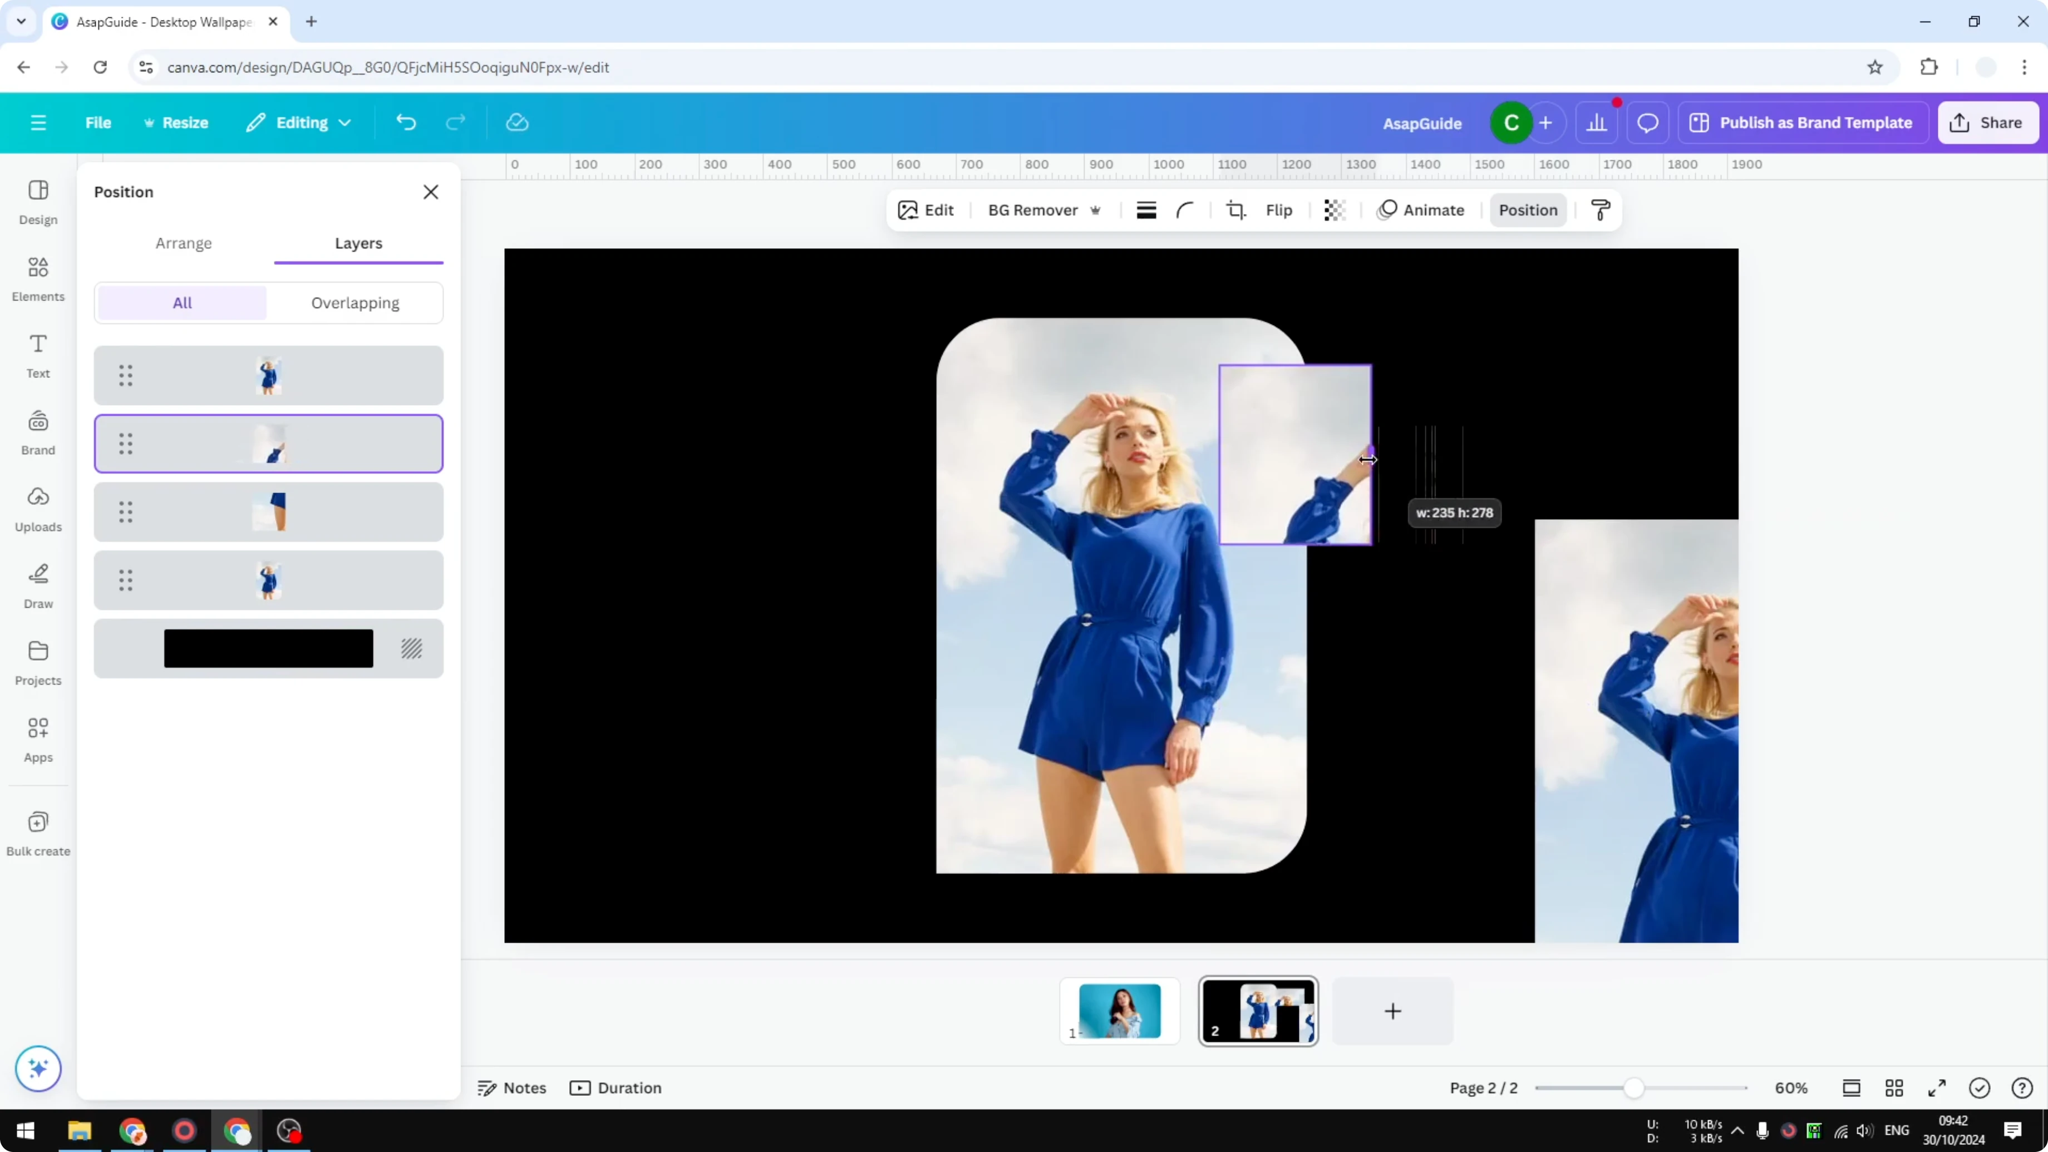This screenshot has height=1152, width=2048.
Task: Open the Uploads panel
Action: (x=37, y=509)
